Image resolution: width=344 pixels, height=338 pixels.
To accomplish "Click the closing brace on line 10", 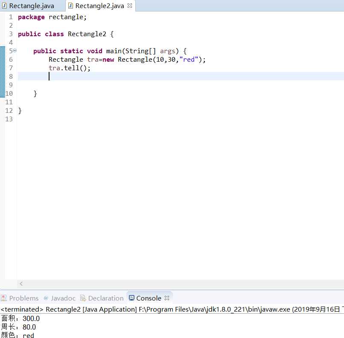I will click(35, 94).
